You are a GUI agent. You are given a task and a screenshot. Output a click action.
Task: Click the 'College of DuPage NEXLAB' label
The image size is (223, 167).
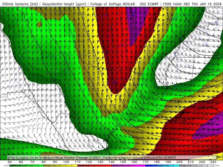click(113, 4)
